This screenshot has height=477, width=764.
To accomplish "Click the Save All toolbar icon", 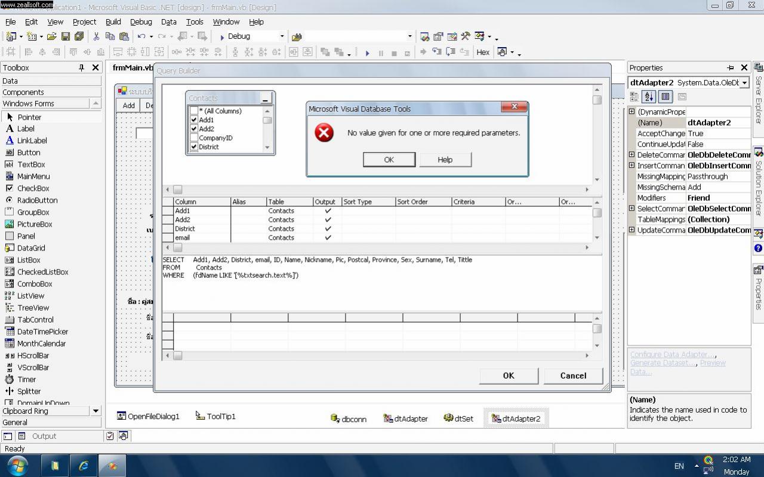I will point(79,36).
